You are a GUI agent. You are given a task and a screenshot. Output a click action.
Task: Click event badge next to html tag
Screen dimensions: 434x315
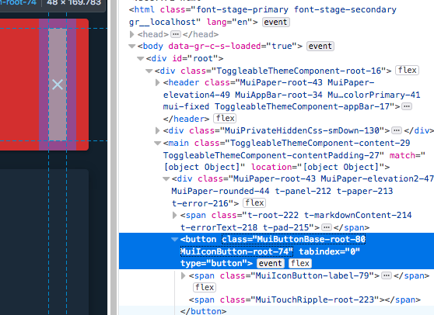275,22
